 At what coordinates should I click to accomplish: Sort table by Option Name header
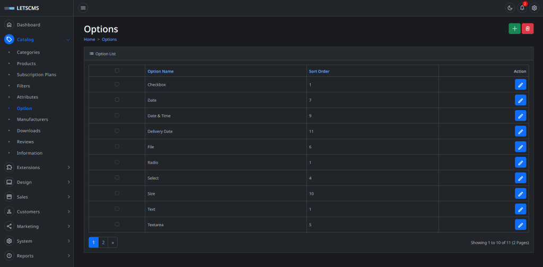(x=160, y=71)
